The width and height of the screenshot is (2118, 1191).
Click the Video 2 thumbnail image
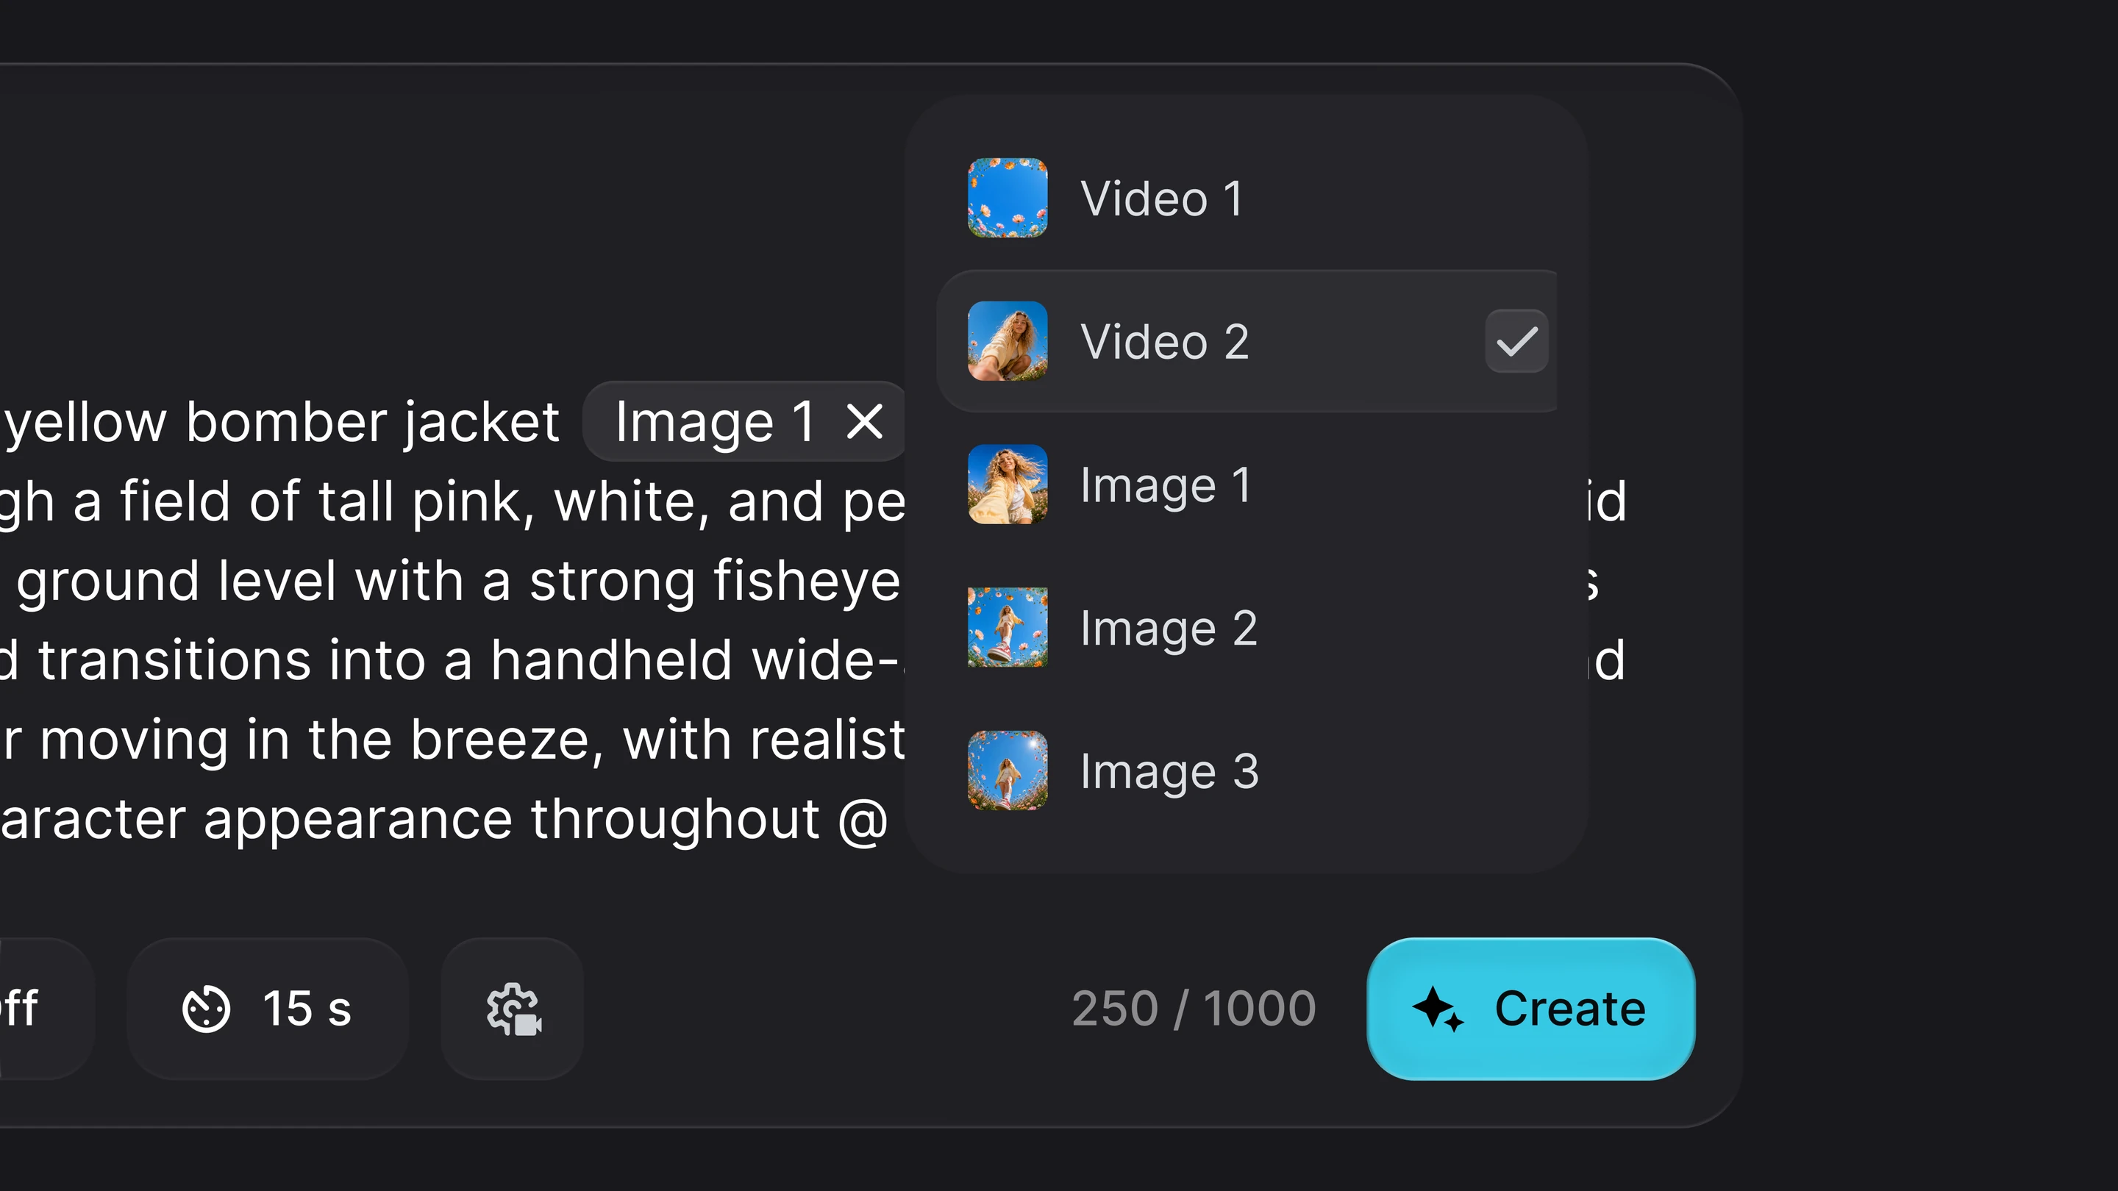click(x=1008, y=341)
